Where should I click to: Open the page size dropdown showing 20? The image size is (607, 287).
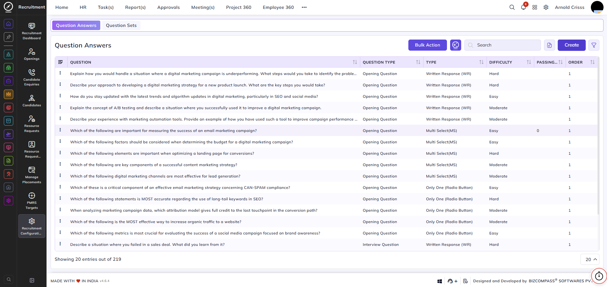590,259
